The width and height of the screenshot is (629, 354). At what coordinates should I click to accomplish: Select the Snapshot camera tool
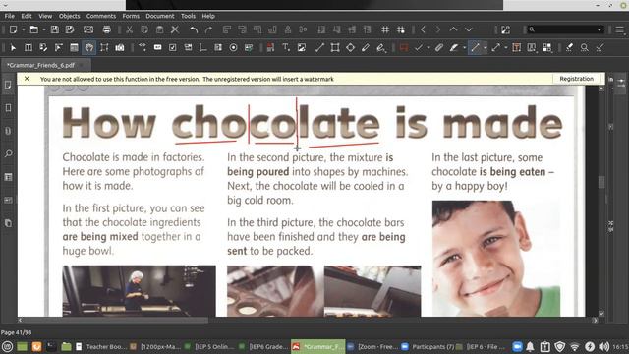pyautogui.click(x=120, y=48)
